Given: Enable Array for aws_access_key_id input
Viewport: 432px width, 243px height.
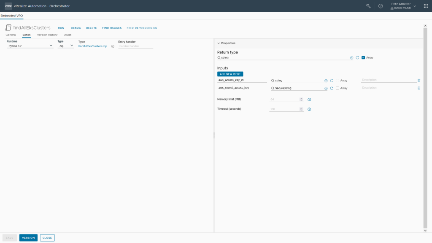Looking at the screenshot, I should 337,80.
